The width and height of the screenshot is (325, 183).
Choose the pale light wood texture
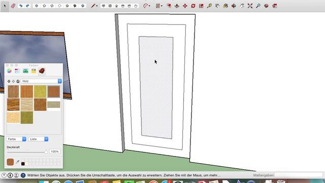tap(26, 105)
